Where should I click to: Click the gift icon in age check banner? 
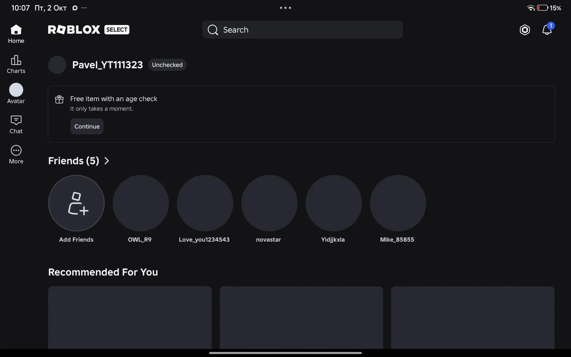[x=59, y=99]
